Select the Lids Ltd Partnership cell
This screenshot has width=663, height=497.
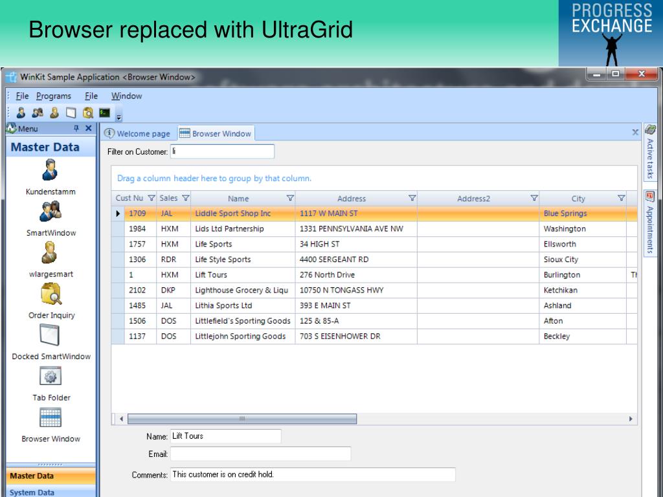pos(242,228)
